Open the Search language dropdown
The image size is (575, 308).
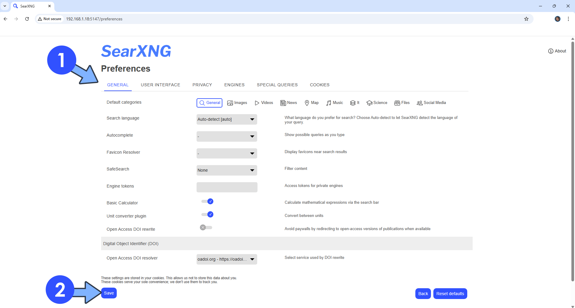[227, 119]
